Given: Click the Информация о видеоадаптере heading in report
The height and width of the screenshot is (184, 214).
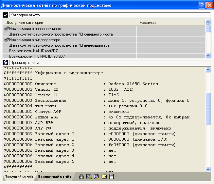Looking at the screenshot, I should [x=69, y=73].
